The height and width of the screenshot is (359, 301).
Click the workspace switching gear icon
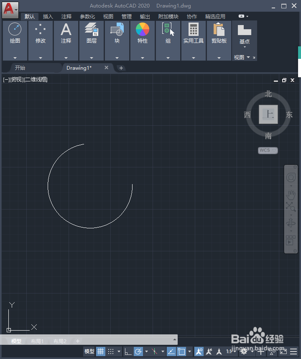click(244, 351)
